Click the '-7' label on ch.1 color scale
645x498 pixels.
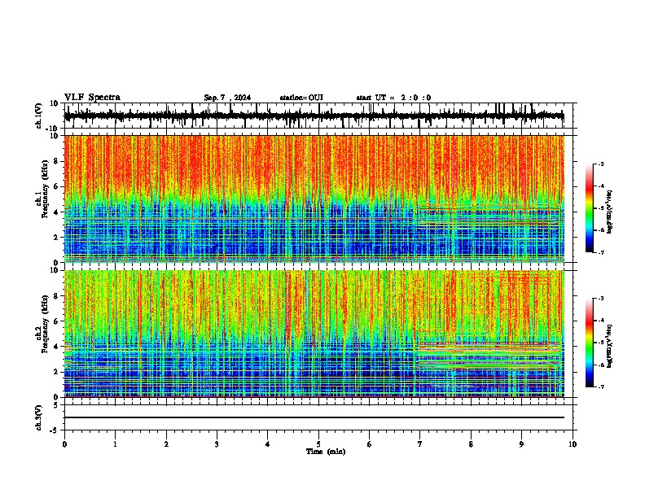click(601, 252)
